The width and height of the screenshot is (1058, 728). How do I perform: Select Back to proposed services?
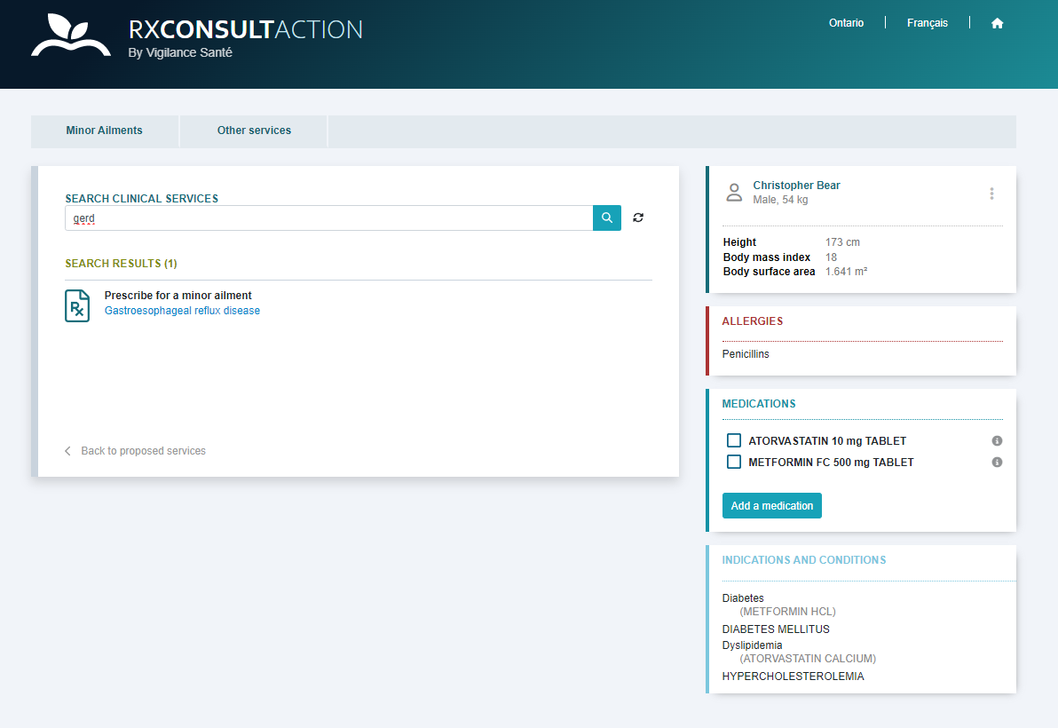tap(143, 451)
